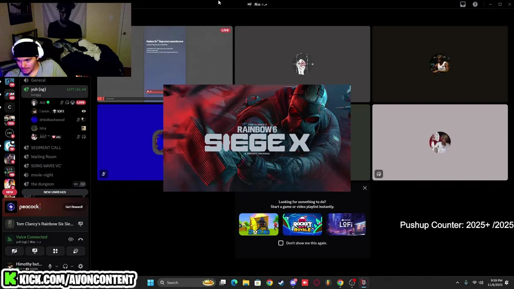Screen dimensions: 514x289
Task: Click the share your screen button
Action: [x=35, y=251]
